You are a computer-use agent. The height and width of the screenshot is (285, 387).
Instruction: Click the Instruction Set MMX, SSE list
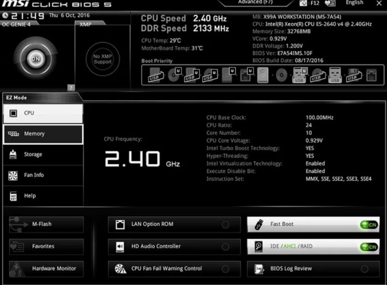pyautogui.click(x=338, y=179)
